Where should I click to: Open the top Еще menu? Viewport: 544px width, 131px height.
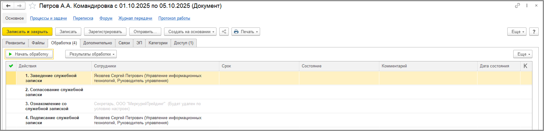tap(516, 32)
